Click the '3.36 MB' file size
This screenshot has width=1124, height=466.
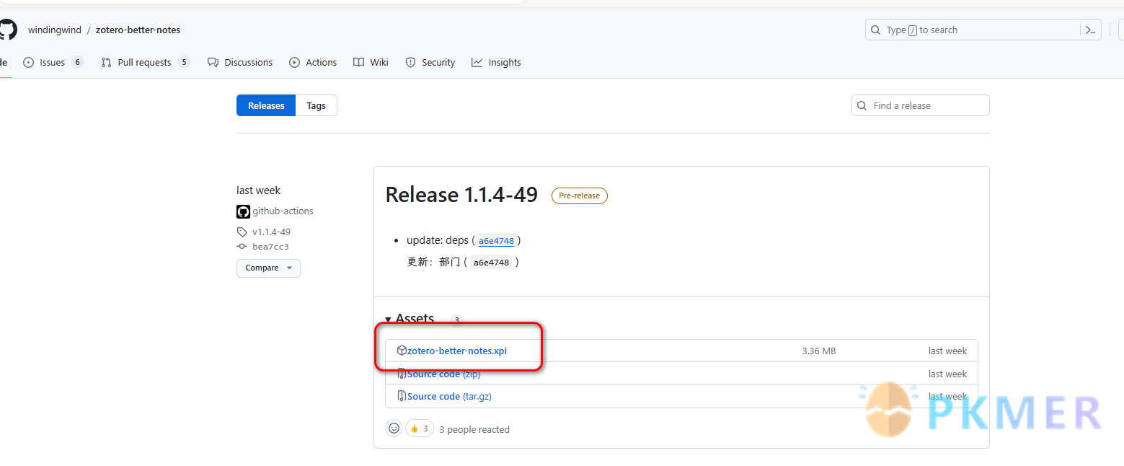819,351
